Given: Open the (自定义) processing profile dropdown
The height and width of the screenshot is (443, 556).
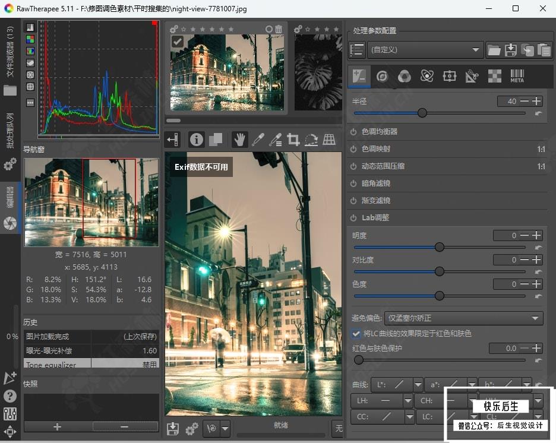Looking at the screenshot, I should [425, 50].
